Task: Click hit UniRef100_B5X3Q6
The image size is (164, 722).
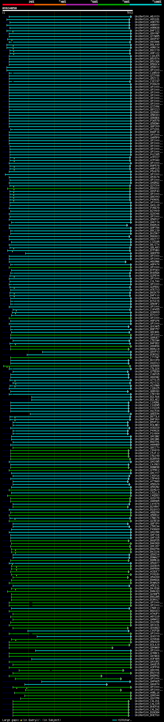Action: click(x=147, y=61)
